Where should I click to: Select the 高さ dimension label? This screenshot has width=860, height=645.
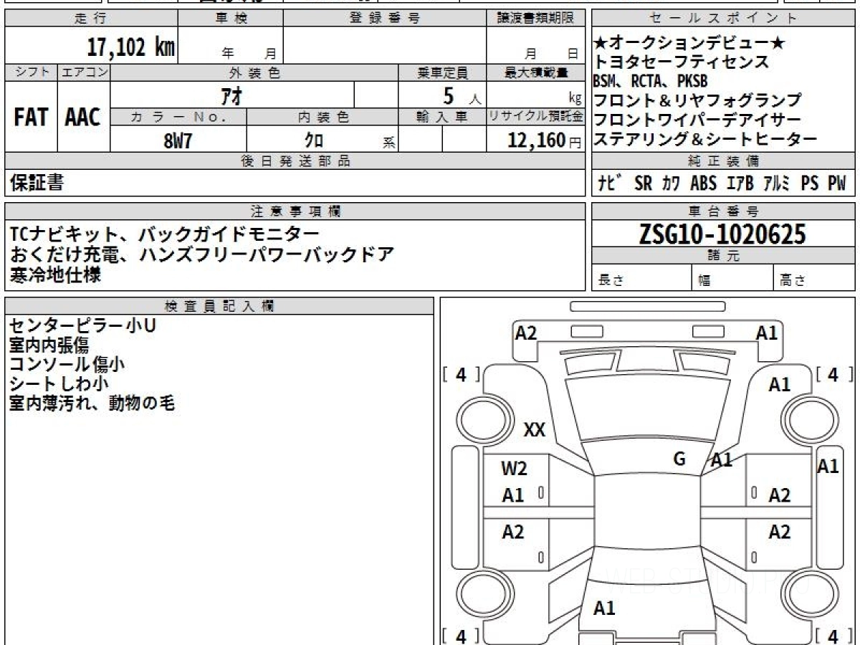793,282
